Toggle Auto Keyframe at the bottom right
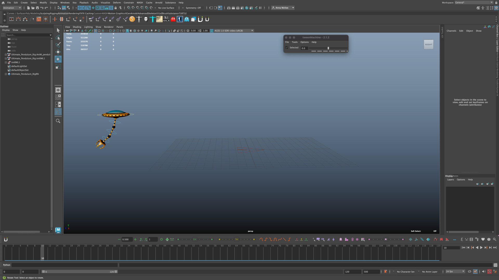Viewport: 499px width, 280px height. pos(489,271)
